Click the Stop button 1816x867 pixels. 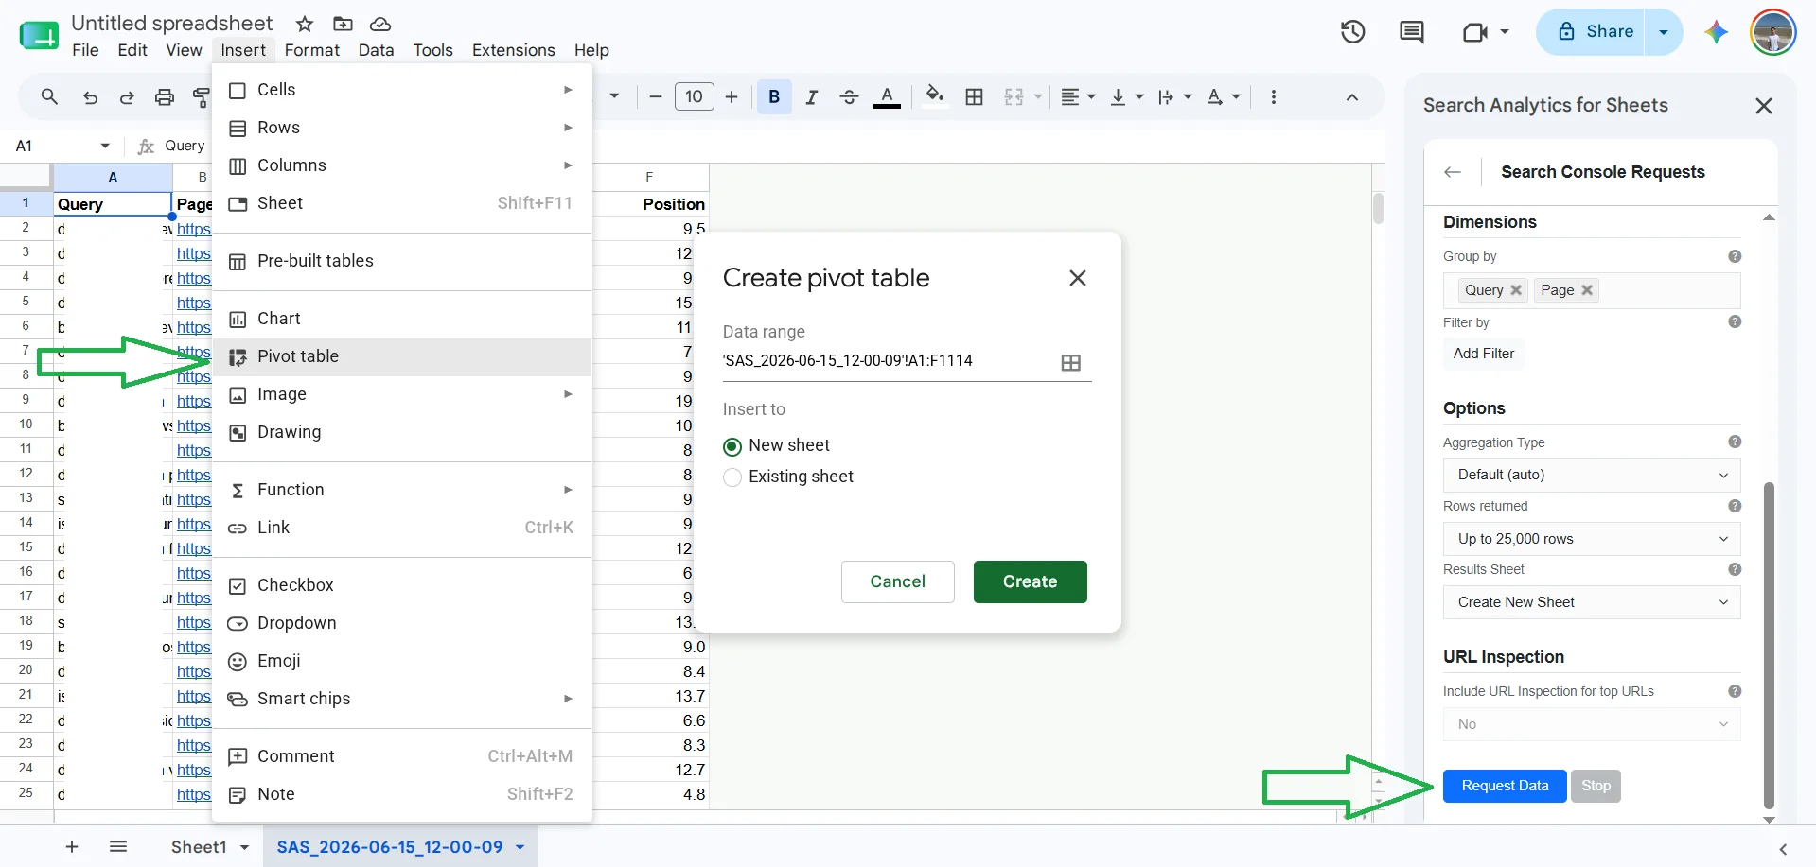(x=1596, y=786)
